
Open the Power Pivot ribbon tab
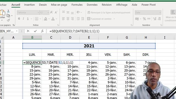[148, 5]
